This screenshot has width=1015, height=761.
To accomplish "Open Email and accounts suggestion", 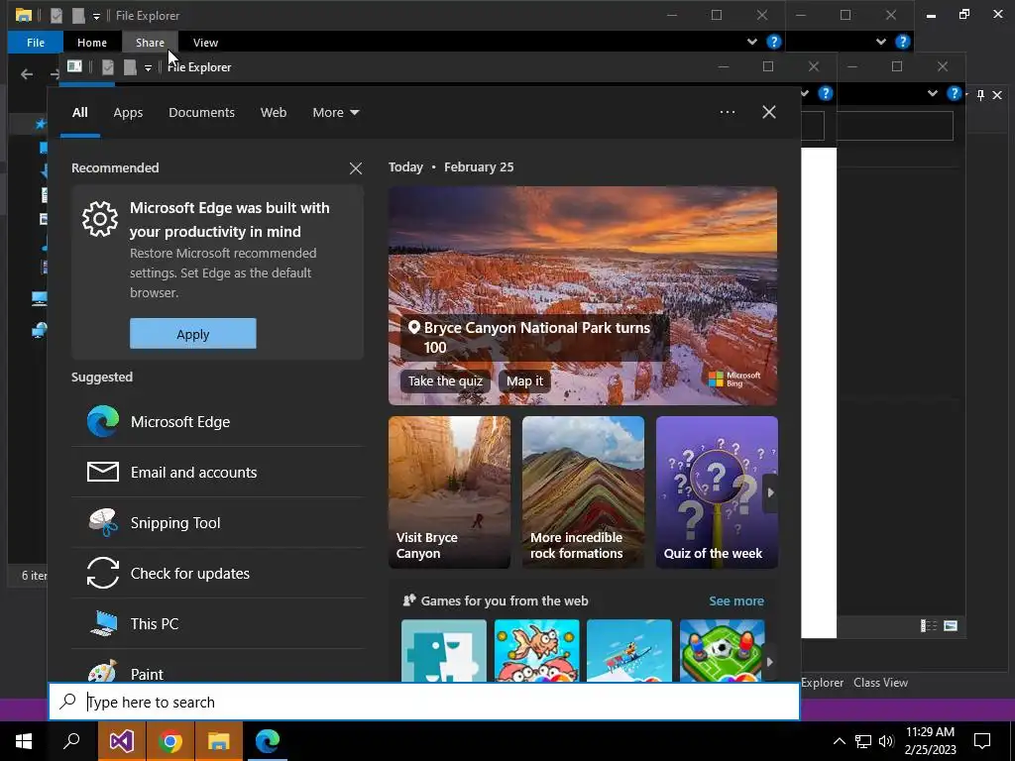I will coord(217,473).
